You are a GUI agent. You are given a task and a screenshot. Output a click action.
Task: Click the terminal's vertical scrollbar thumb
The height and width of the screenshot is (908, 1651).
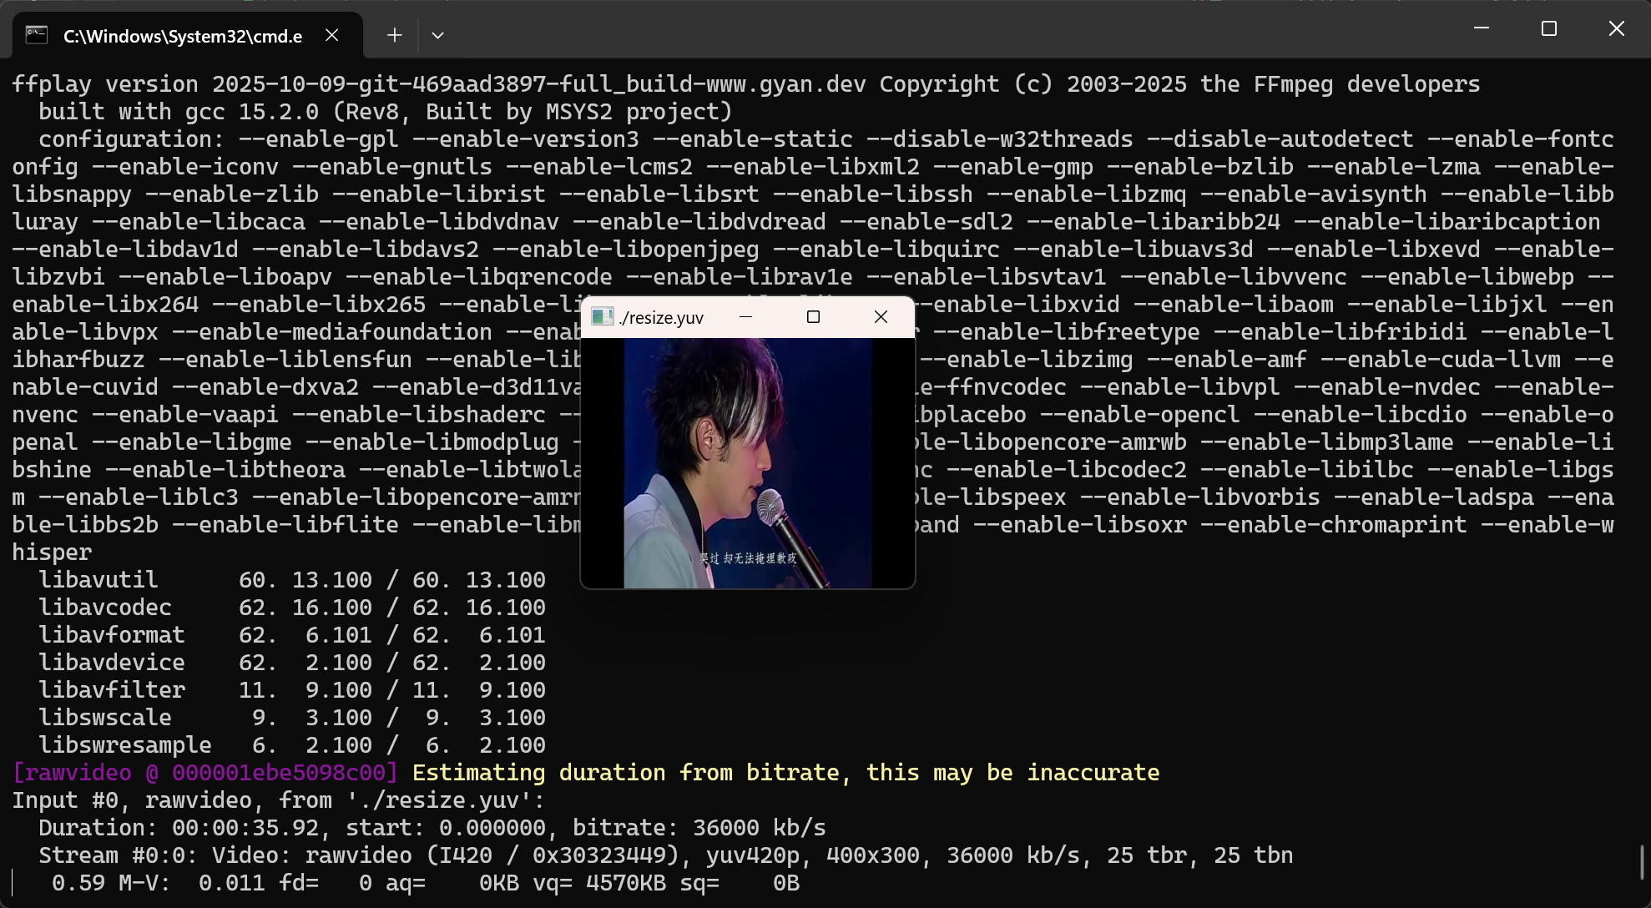pos(1642,861)
